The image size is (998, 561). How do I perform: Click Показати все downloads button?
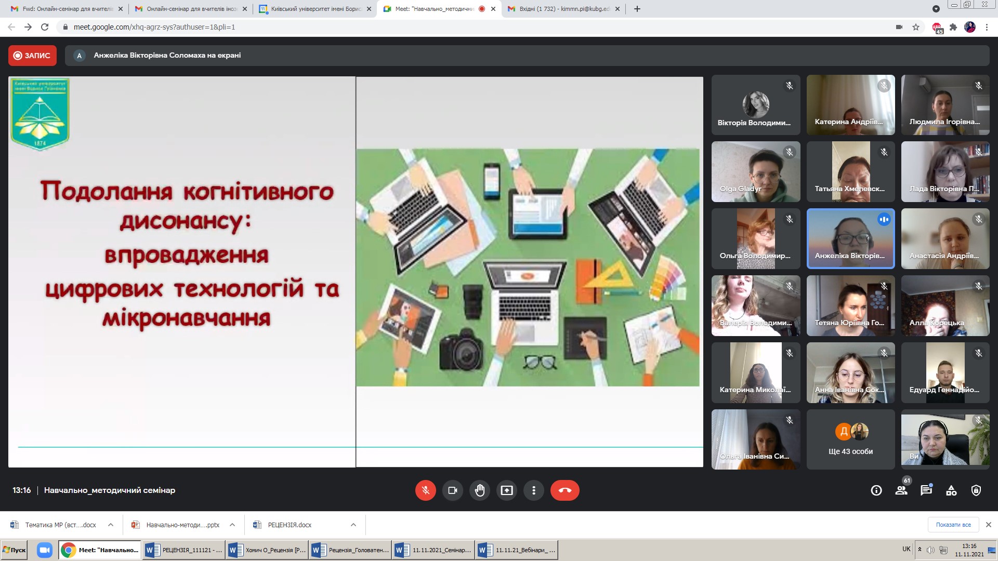point(953,525)
